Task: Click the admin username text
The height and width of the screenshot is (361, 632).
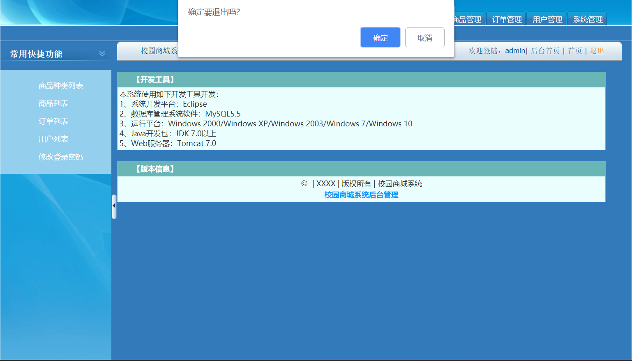Action: [515, 51]
